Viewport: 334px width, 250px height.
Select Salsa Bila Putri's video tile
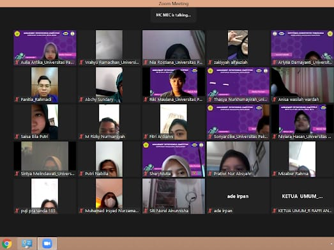[x=45, y=121]
